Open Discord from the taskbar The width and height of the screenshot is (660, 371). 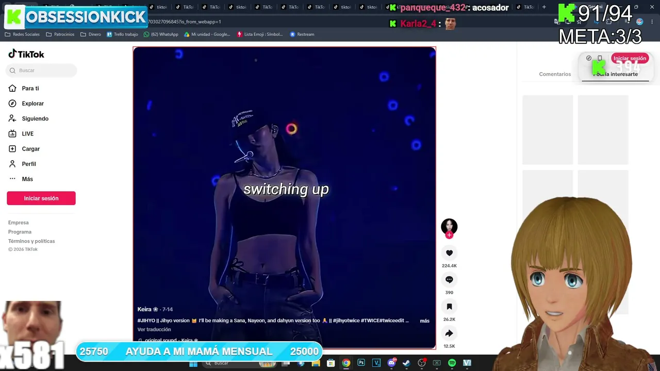(x=391, y=363)
